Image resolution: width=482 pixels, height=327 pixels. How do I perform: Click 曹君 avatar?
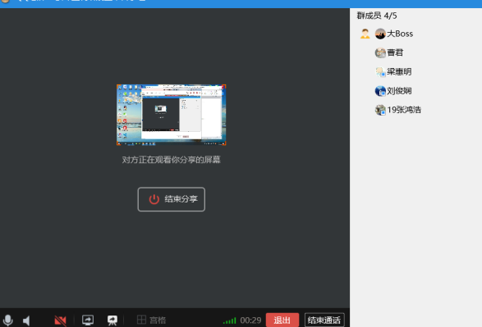[380, 52]
